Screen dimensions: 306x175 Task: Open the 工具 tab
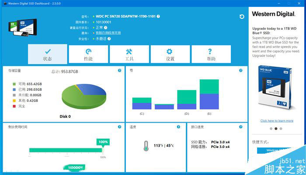coord(129,54)
